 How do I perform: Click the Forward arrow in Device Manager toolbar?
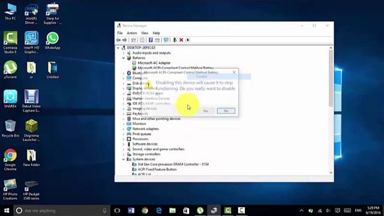(125, 40)
